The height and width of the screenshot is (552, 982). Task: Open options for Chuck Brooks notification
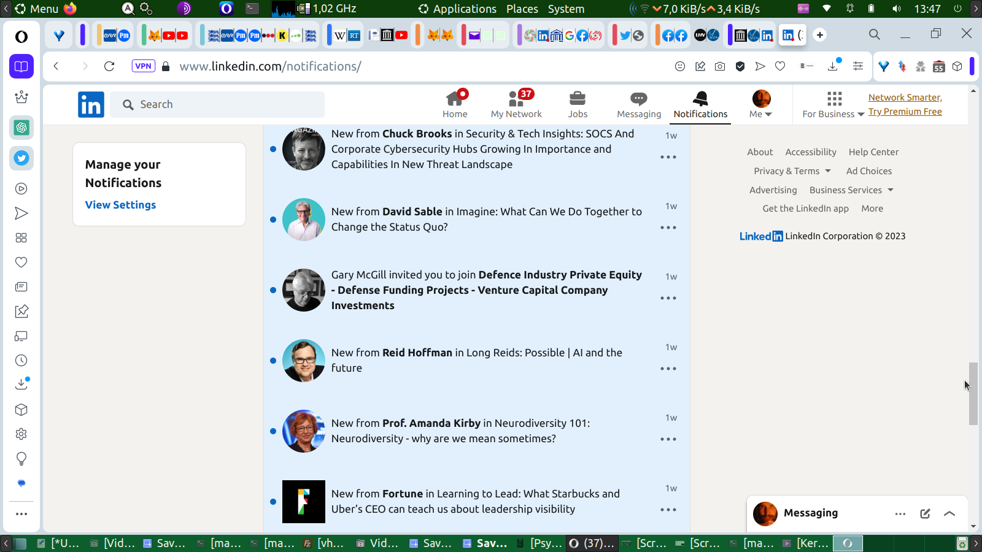668,157
